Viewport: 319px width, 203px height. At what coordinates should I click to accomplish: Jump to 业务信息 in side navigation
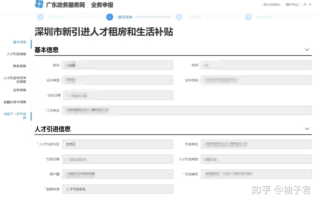[x=19, y=90]
